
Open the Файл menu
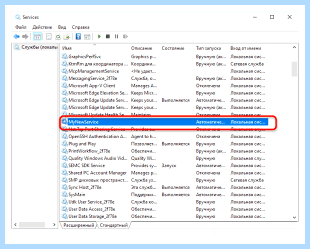(21, 27)
